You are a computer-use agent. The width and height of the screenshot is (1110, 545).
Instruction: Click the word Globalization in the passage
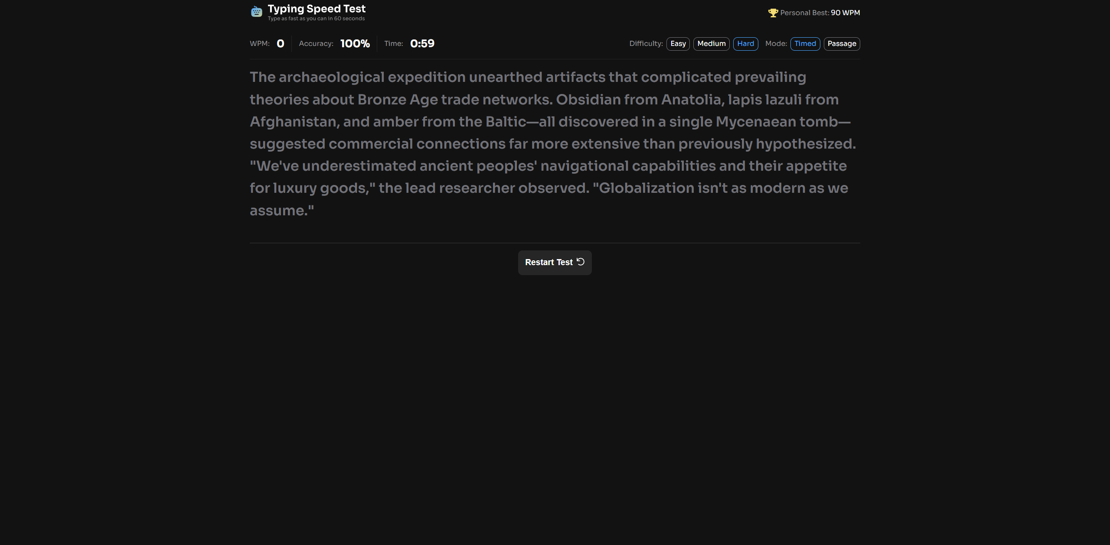646,188
